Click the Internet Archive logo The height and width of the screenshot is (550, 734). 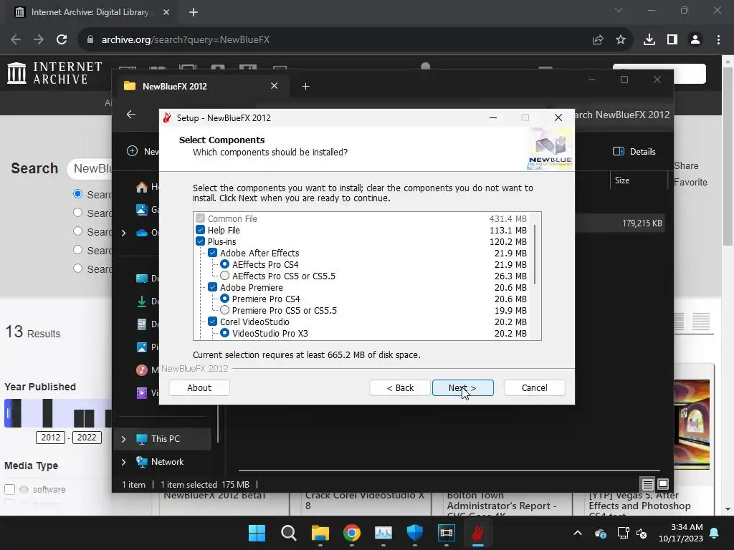[x=54, y=73]
